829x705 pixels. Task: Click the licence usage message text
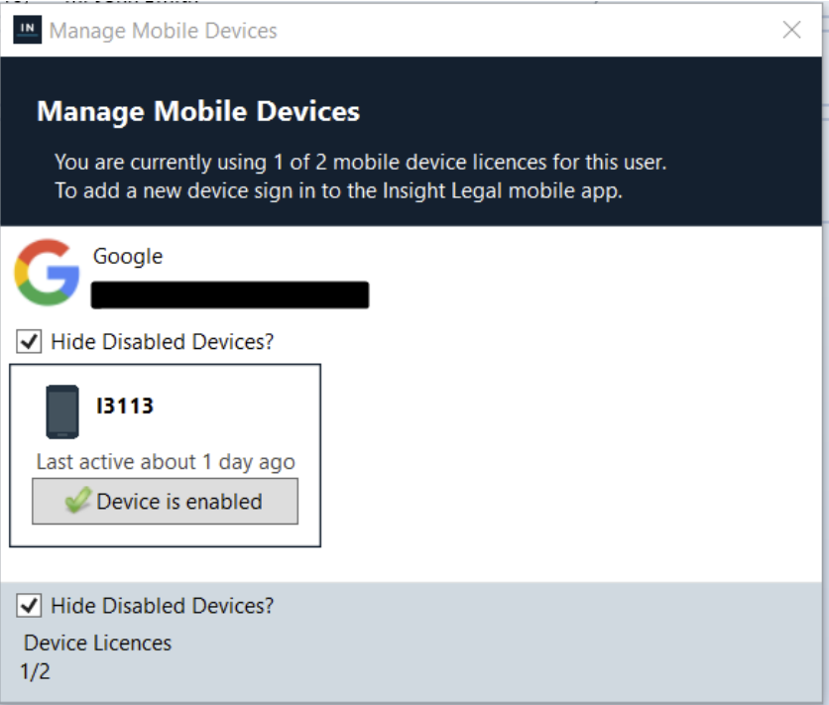coord(361,163)
